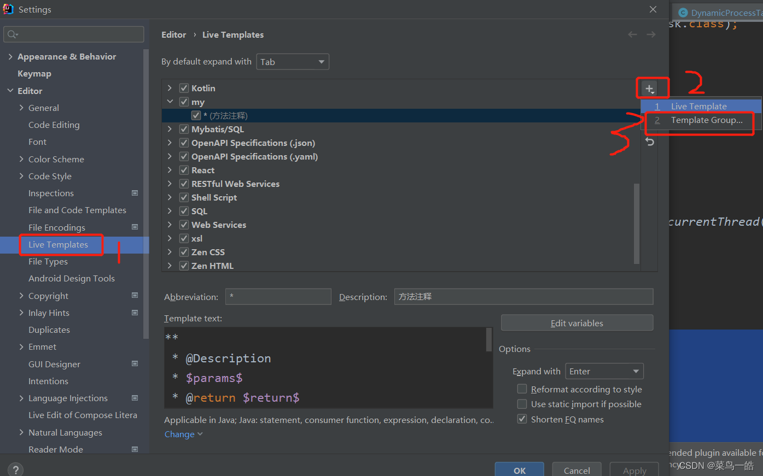This screenshot has height=476, width=763.
Task: Expand the OpenAPI Specifications (.json) group
Action: pos(170,143)
